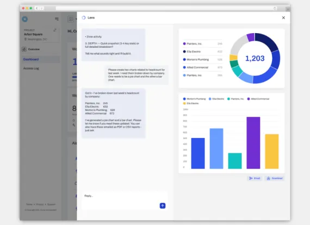Click the purple bar in chart
Screen dimensions: 310x225
click(253, 143)
